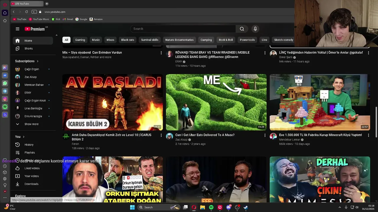Viewport: 378px width, 212px height.
Task: Open options menu for Siya siyabend mix
Action: (x=161, y=53)
